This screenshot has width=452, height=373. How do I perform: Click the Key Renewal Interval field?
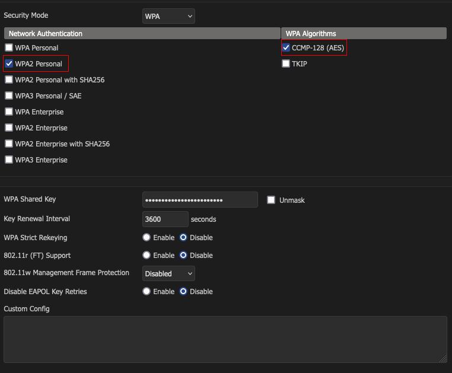coord(165,219)
